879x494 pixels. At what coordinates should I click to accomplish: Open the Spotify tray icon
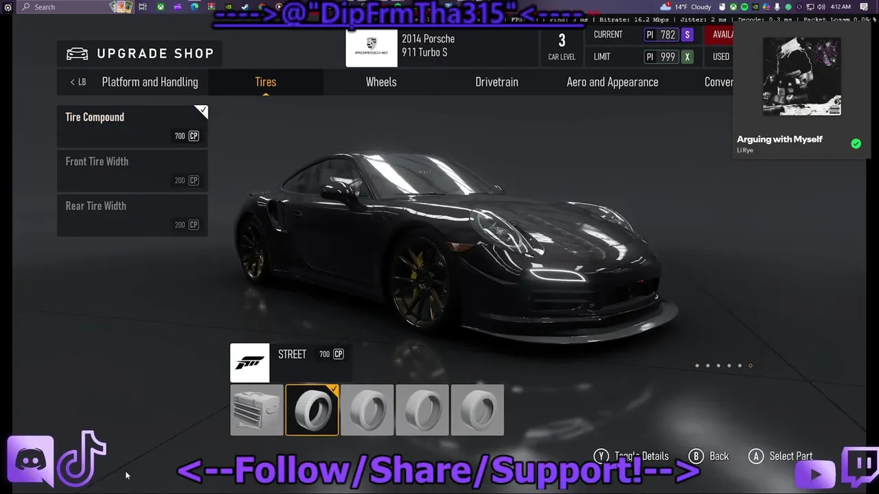pos(744,7)
